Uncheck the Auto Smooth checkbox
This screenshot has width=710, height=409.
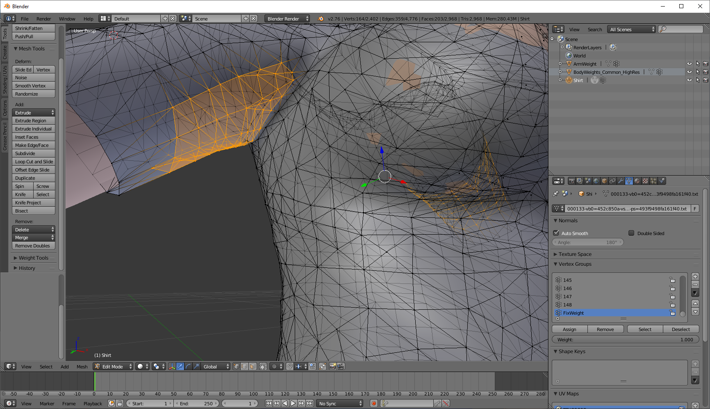tap(556, 233)
